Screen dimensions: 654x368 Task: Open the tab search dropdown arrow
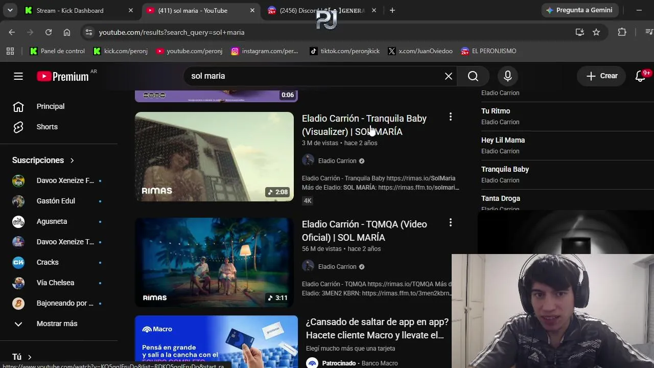tap(10, 10)
